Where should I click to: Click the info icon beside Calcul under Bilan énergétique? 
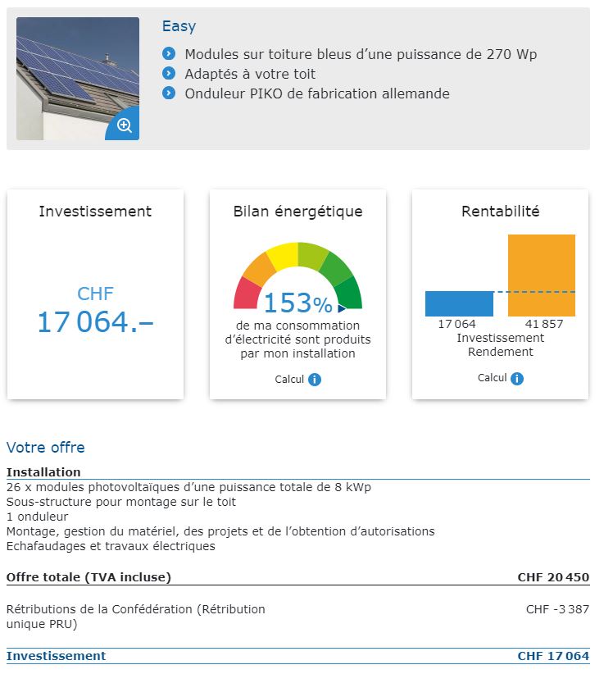316,379
